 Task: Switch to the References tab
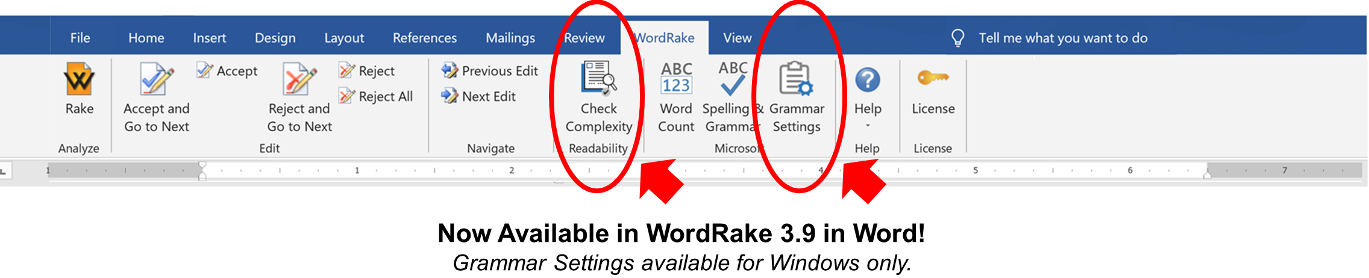point(424,38)
